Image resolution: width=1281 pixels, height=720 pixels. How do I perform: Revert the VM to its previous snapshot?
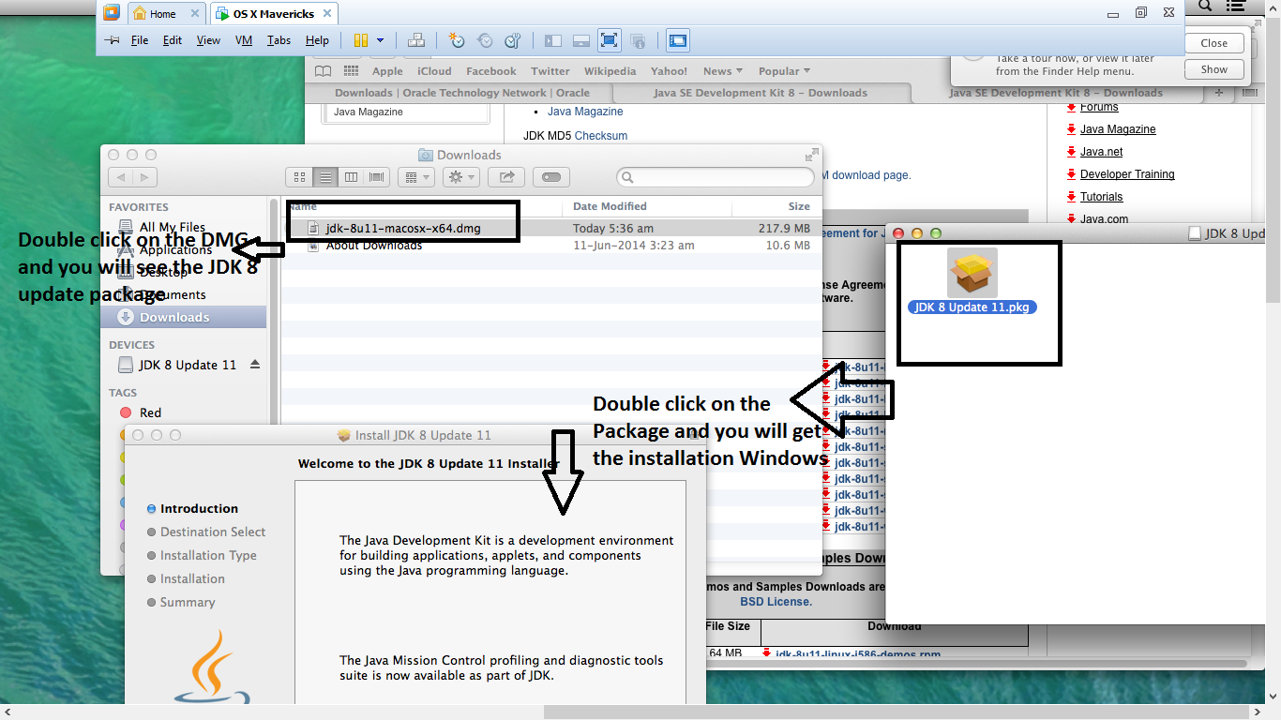(485, 40)
